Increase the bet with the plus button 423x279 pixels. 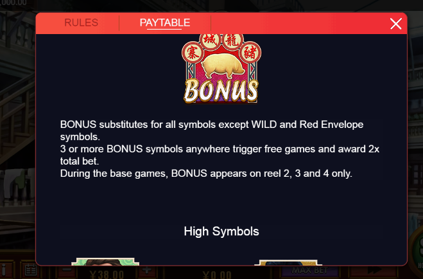pyautogui.click(x=146, y=270)
